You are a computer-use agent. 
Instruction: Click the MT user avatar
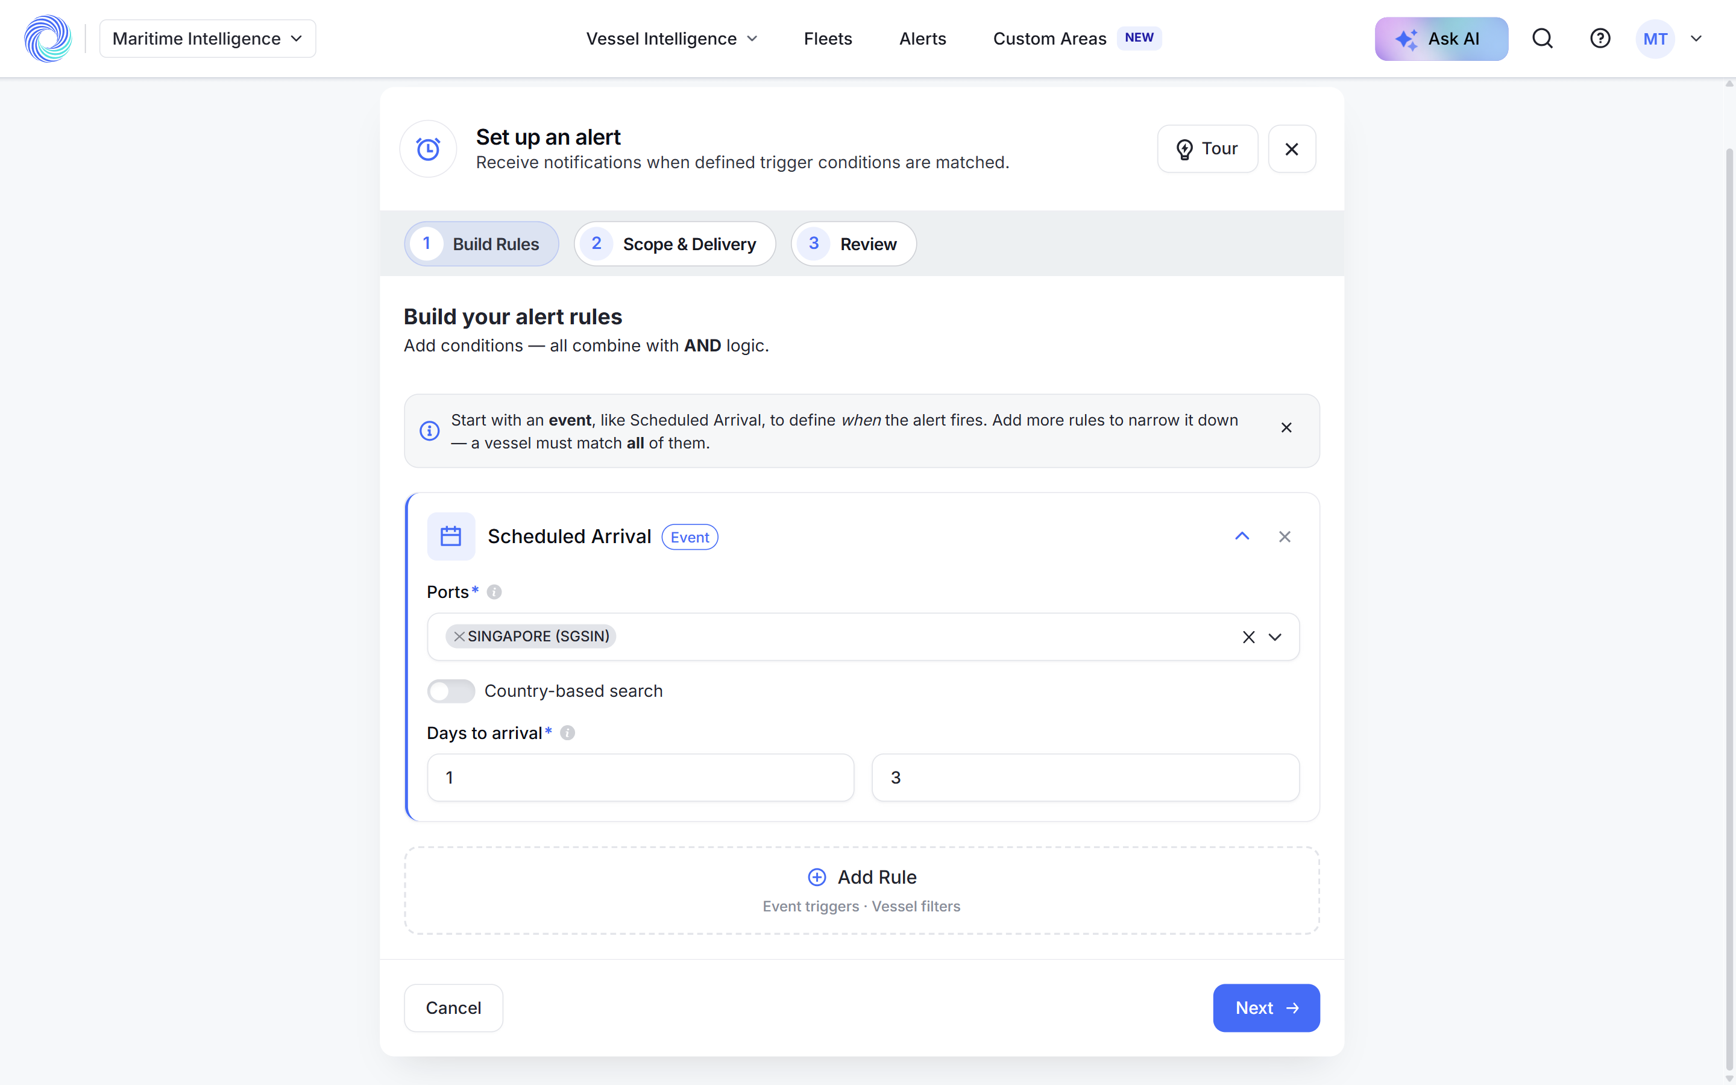[1655, 39]
